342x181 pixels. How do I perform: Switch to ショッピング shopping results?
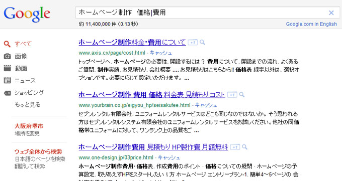29,93
